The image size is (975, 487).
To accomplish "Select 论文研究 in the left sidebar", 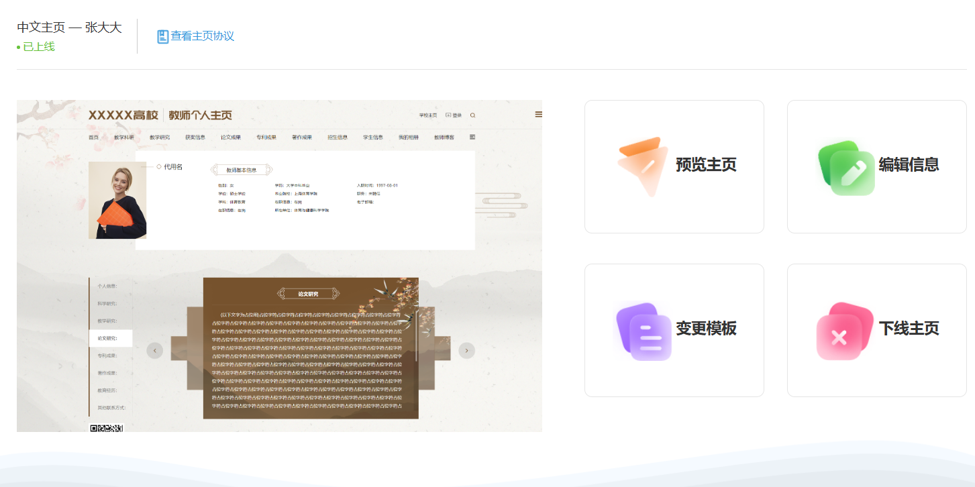I will tap(108, 338).
